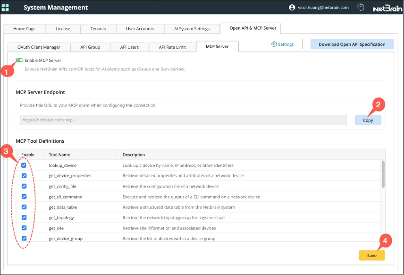
Task: Click the Description column header
Action: click(134, 155)
